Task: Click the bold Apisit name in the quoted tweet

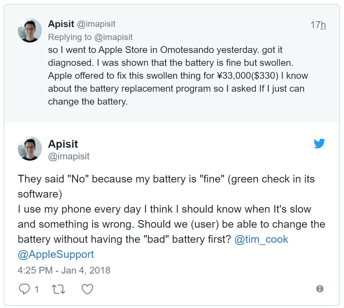Action: 63,144
